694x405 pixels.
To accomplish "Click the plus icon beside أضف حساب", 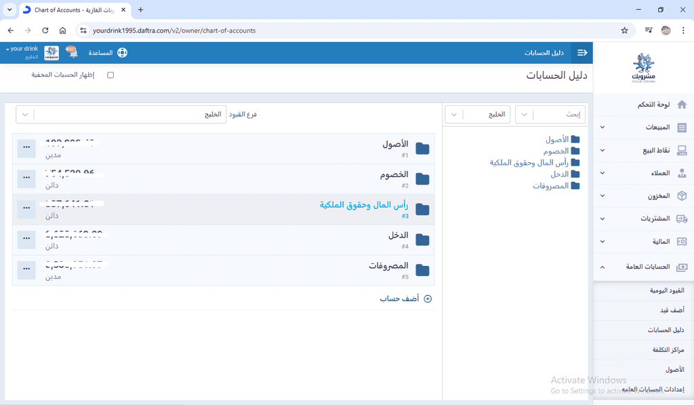I will point(428,298).
